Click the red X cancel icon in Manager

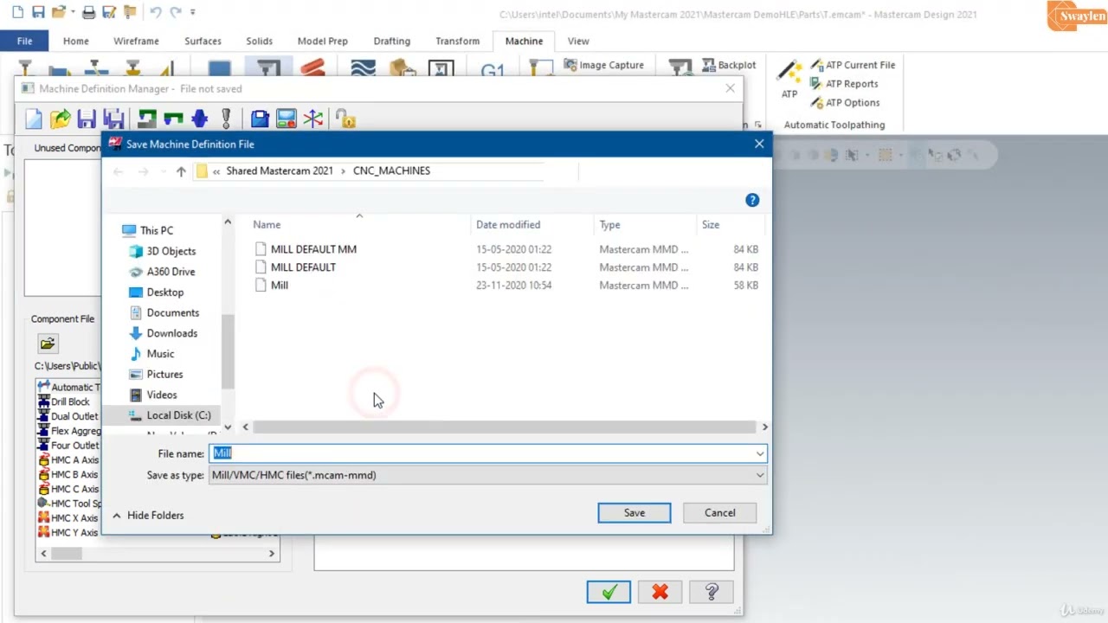(660, 592)
